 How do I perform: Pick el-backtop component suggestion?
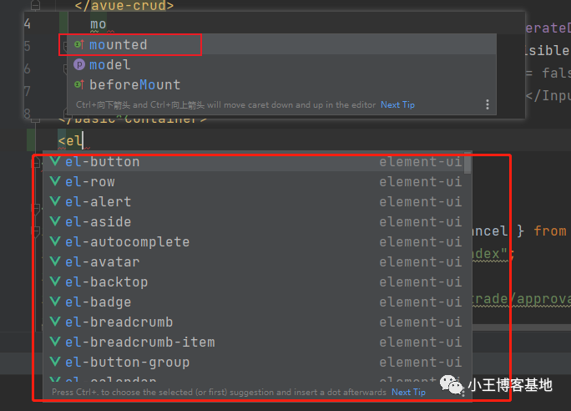tap(254, 282)
